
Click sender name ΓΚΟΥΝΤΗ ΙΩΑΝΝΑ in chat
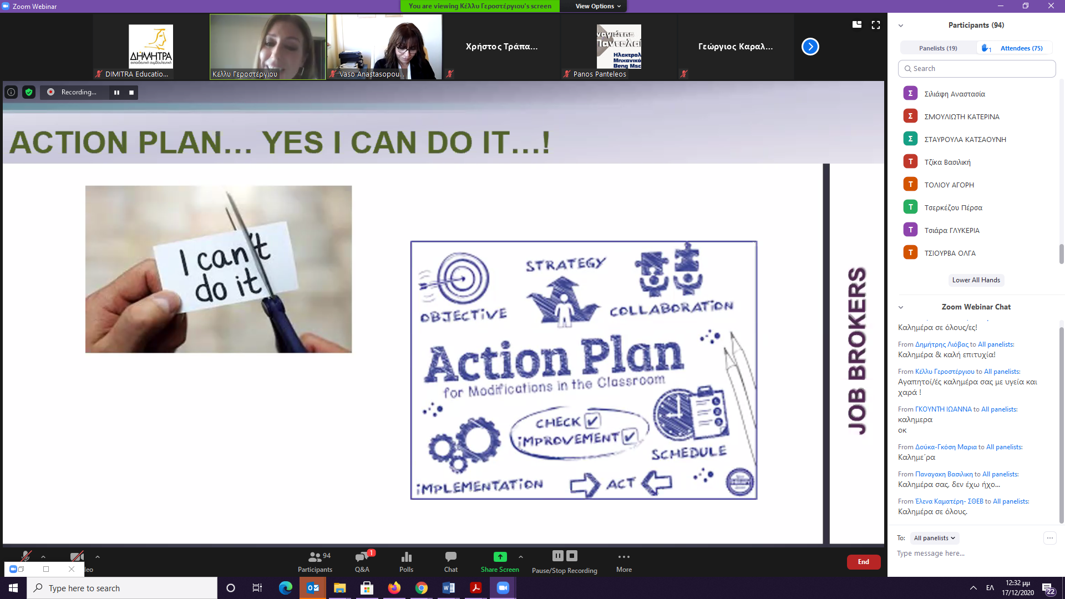click(944, 409)
